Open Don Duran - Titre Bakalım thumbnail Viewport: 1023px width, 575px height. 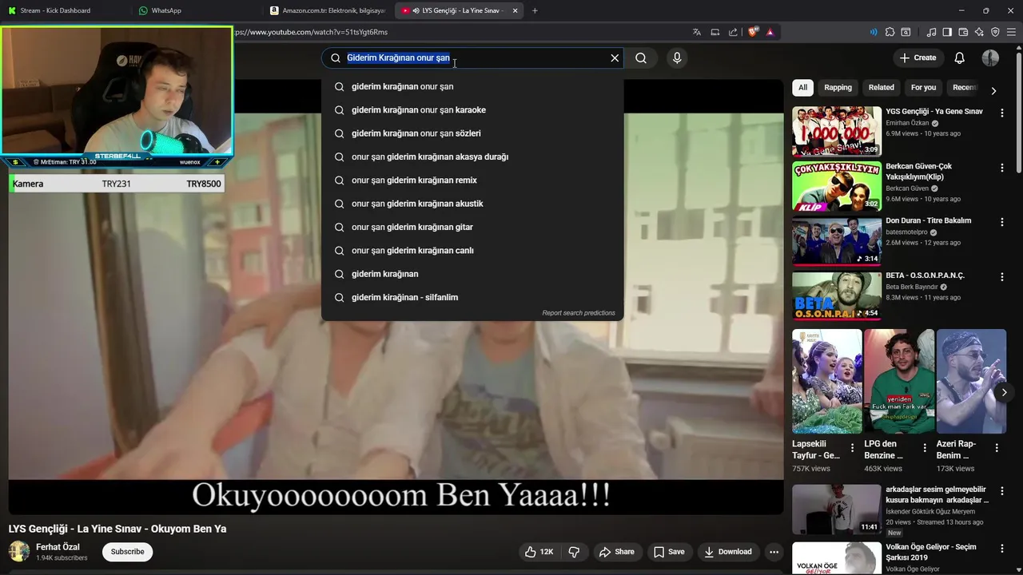pos(837,240)
